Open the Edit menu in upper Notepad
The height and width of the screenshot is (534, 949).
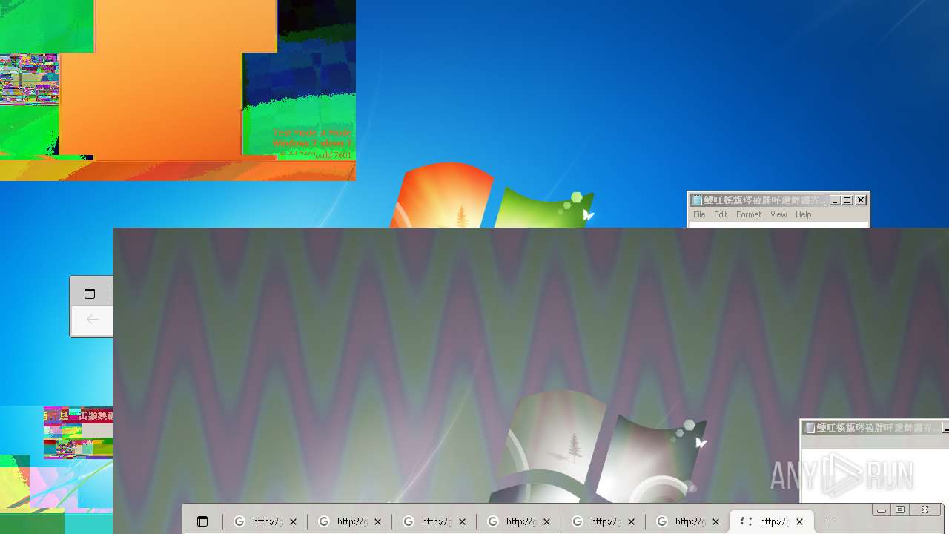click(x=721, y=214)
